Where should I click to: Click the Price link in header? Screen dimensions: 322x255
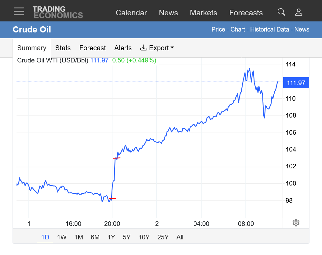218,30
